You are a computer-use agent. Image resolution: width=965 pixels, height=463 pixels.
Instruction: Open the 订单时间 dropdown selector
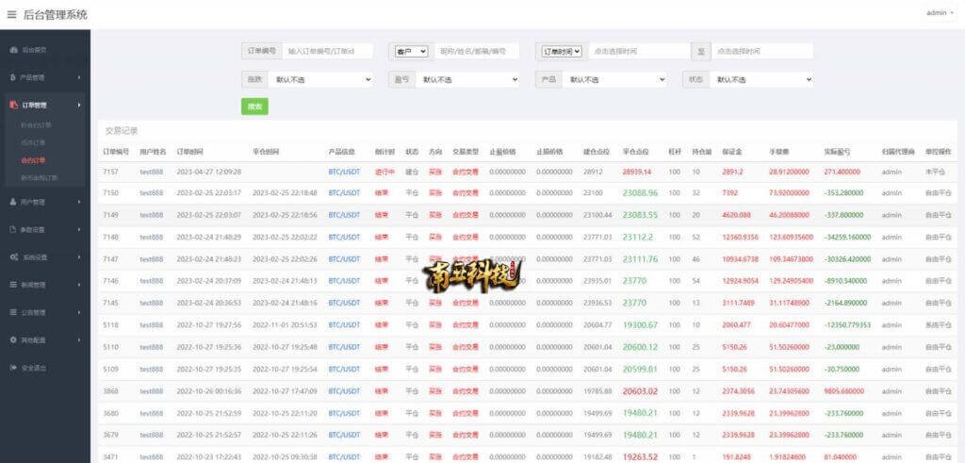point(561,51)
